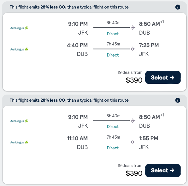Click the Direct label on the 4:40 PM flight
The width and height of the screenshot is (188, 186).
click(x=113, y=55)
